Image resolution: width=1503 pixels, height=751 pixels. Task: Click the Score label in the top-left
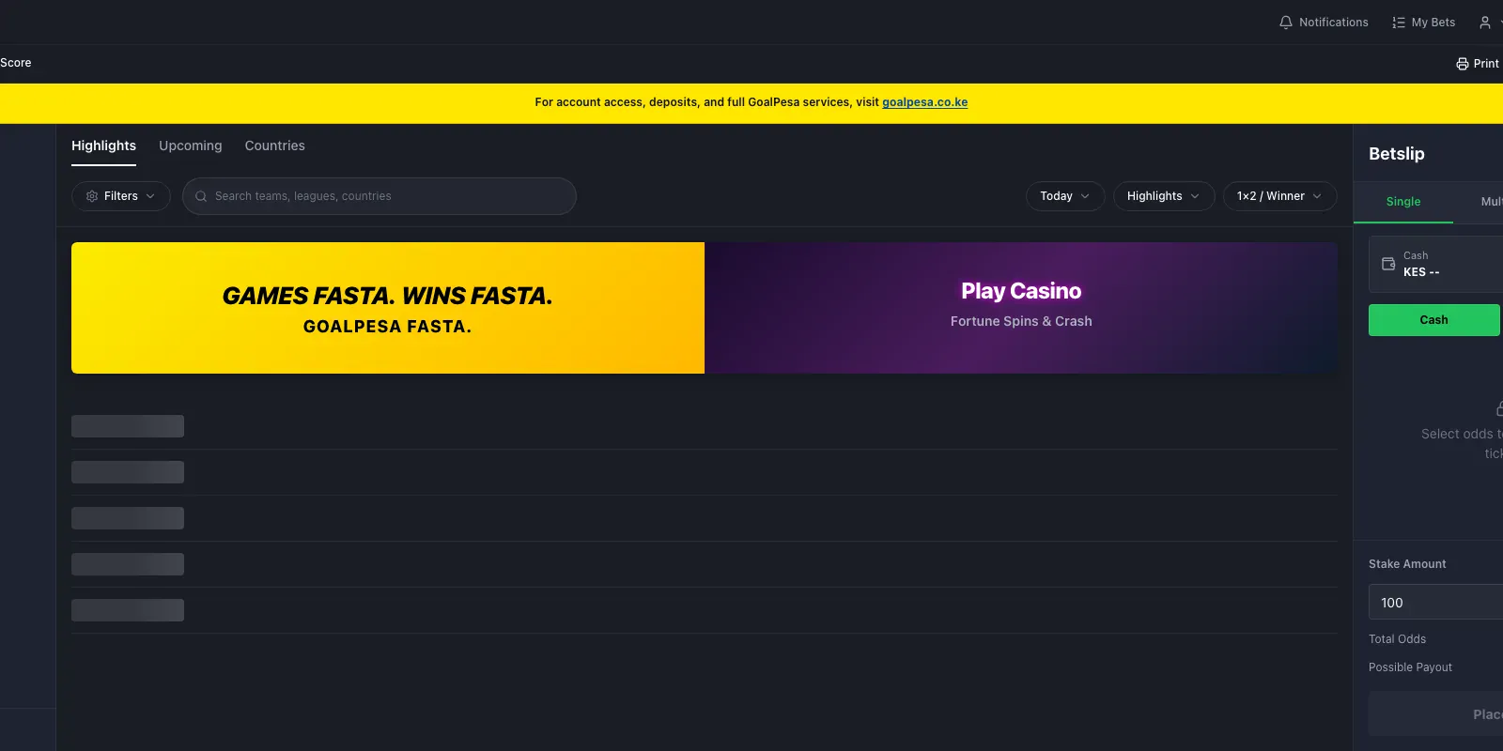tap(16, 63)
